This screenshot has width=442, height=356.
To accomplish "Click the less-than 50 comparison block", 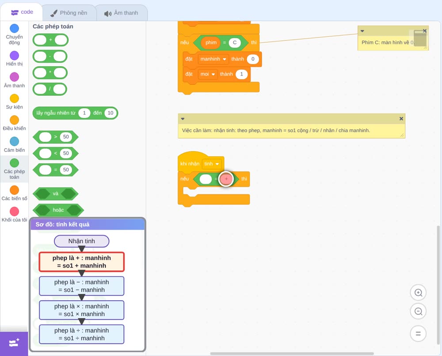I will click(x=56, y=154).
